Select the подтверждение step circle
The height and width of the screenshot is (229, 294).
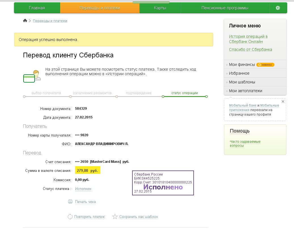click(x=117, y=96)
